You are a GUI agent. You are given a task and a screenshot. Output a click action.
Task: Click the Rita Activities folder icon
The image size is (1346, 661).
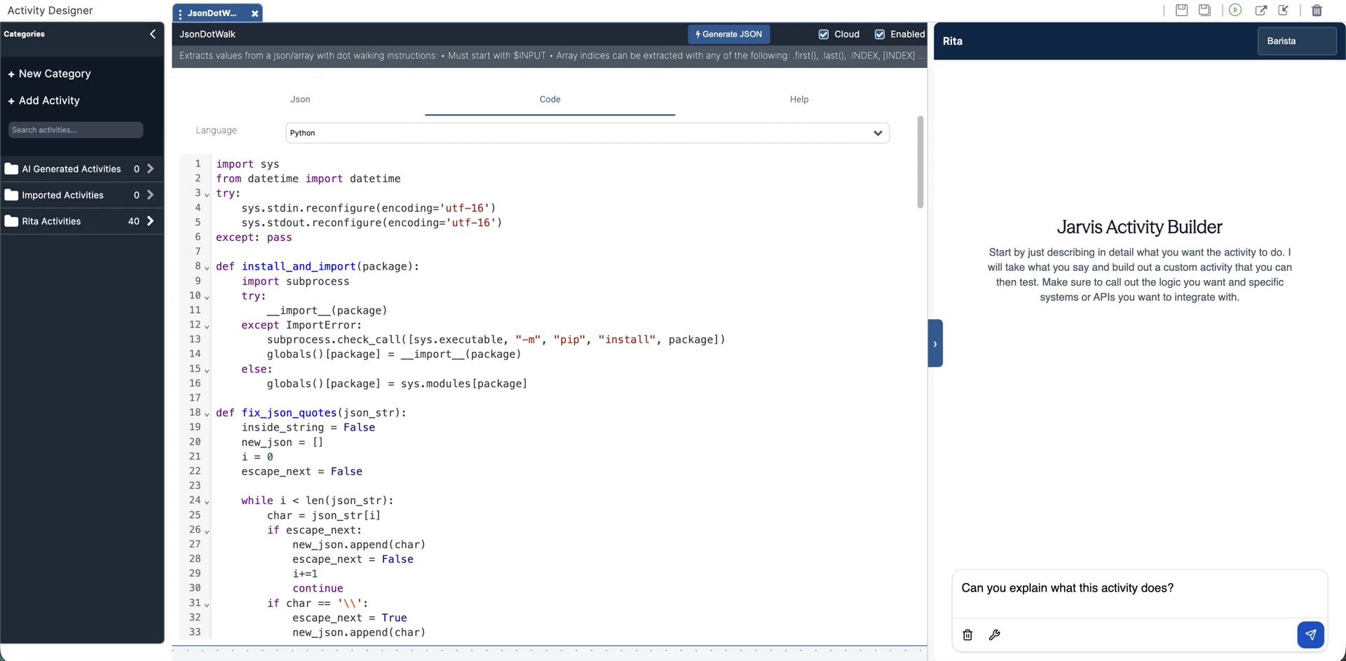[x=11, y=221]
